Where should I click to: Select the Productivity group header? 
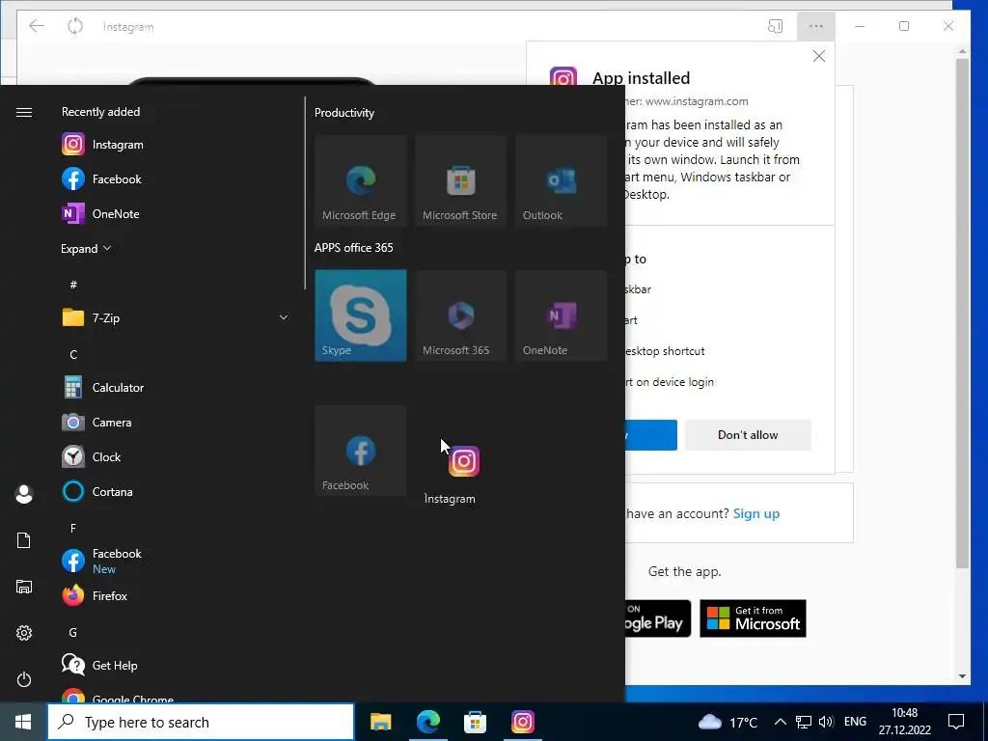coord(344,113)
